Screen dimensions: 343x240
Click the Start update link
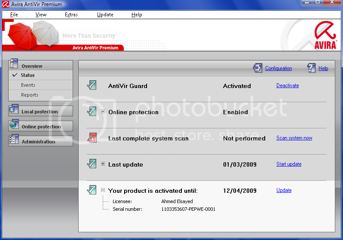pos(288,164)
